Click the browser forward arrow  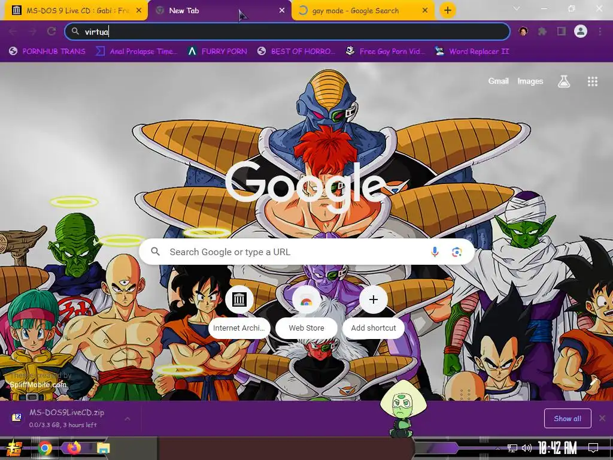coord(32,32)
